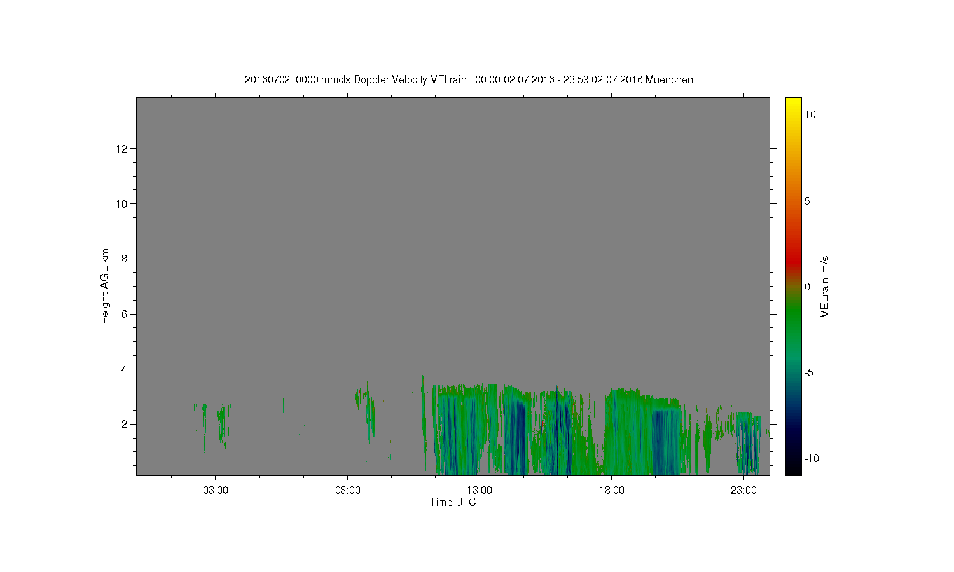Viewport: 954px width, 572px height.
Task: Click the height tick label 4
Action: pos(125,369)
